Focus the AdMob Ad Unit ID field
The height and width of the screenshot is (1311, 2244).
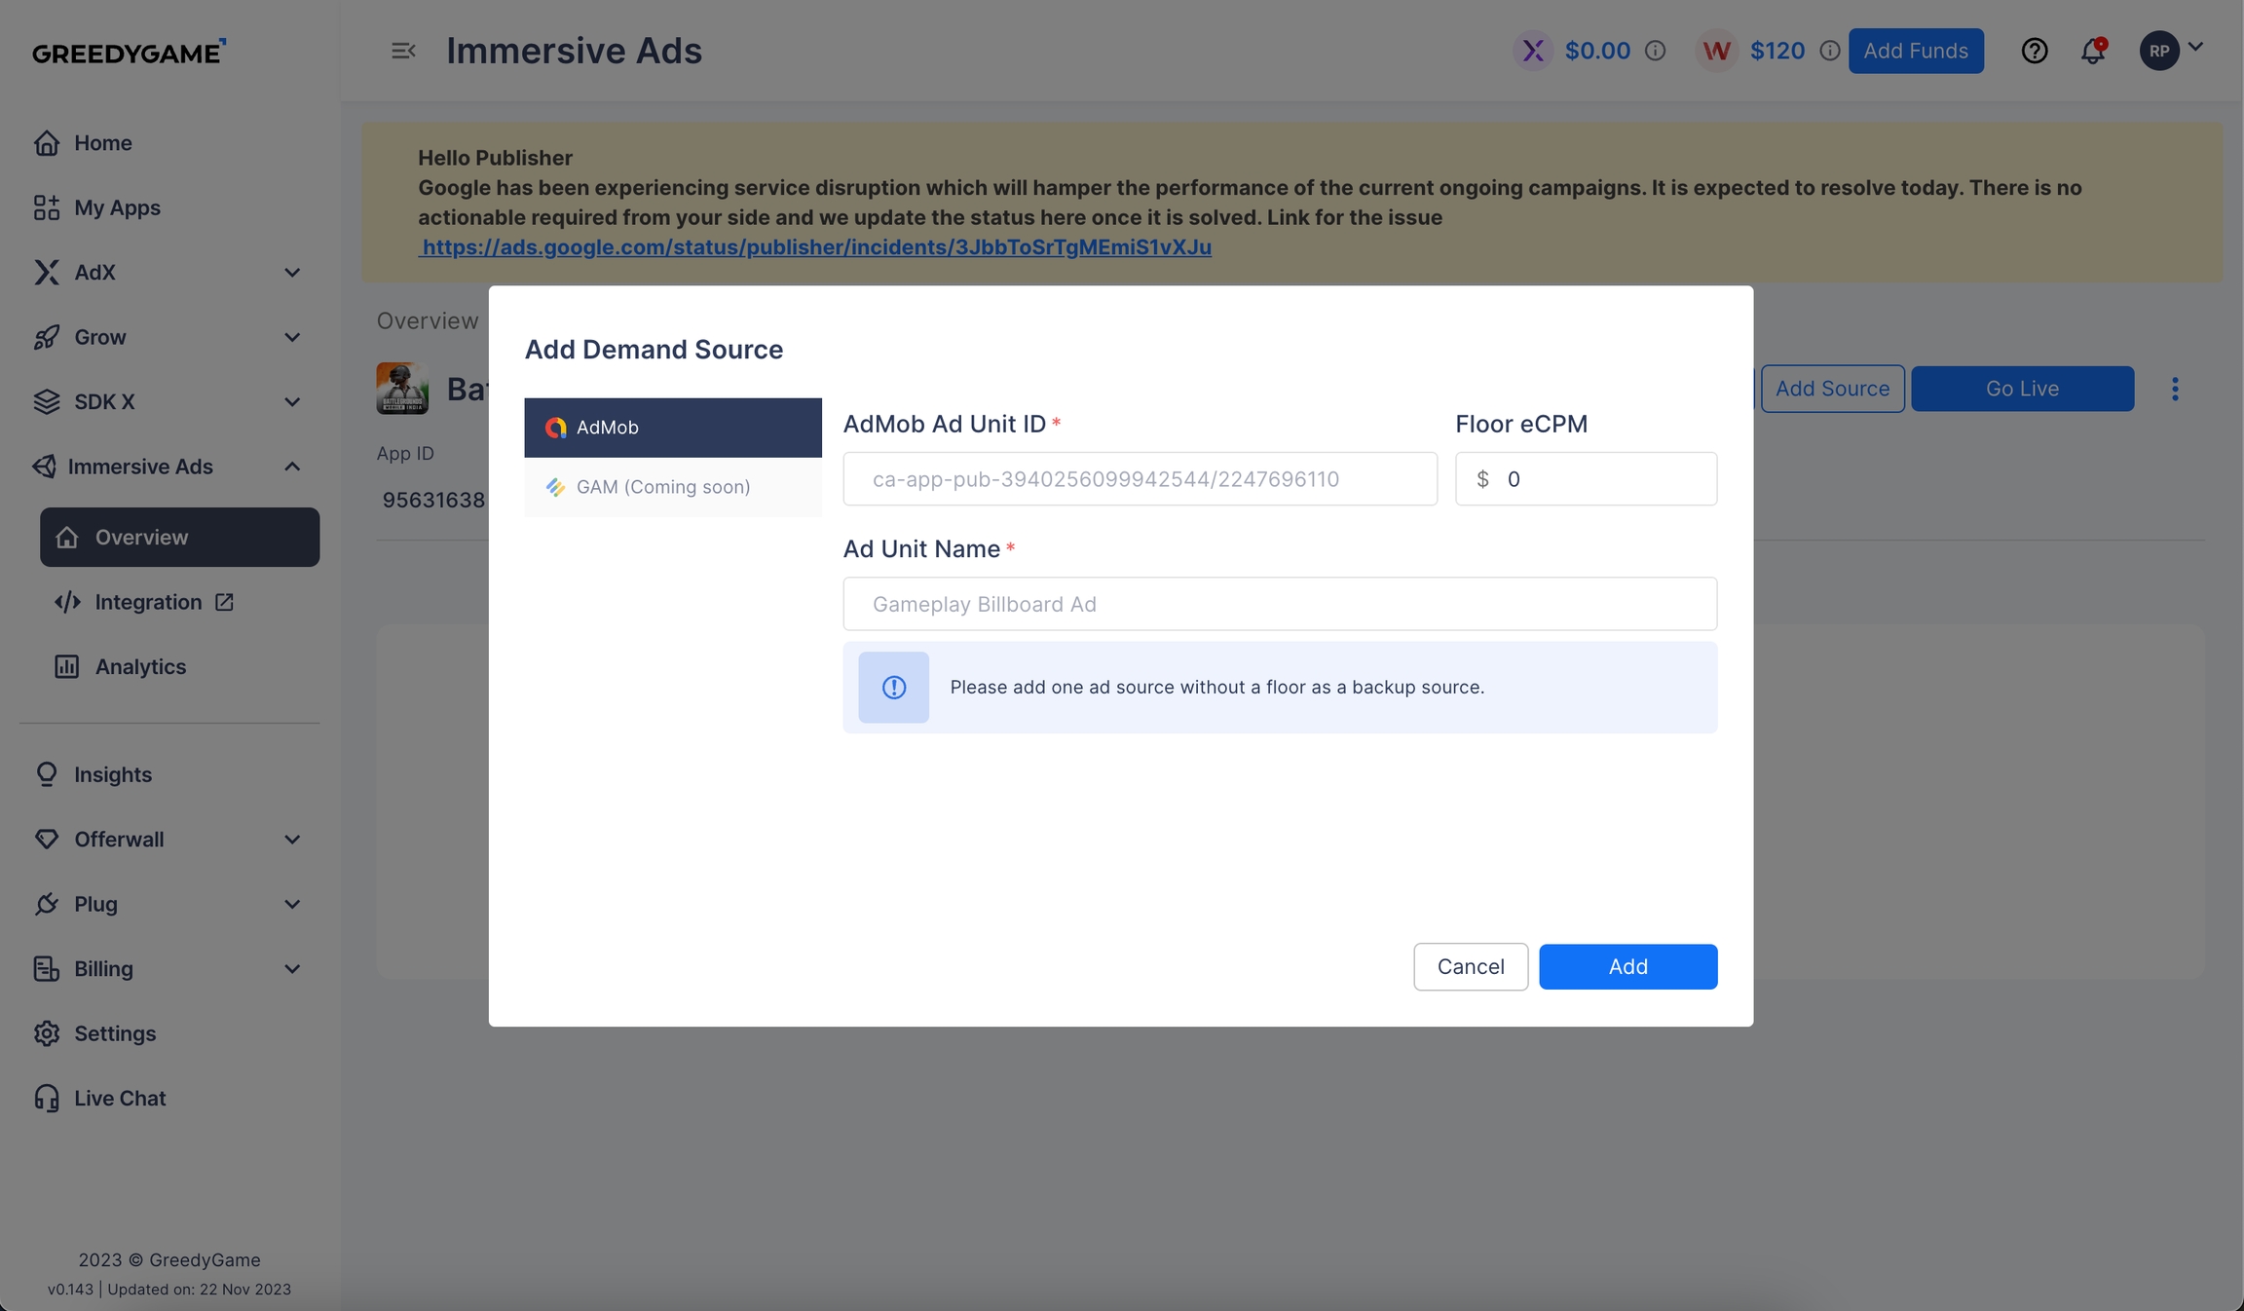click(x=1140, y=479)
